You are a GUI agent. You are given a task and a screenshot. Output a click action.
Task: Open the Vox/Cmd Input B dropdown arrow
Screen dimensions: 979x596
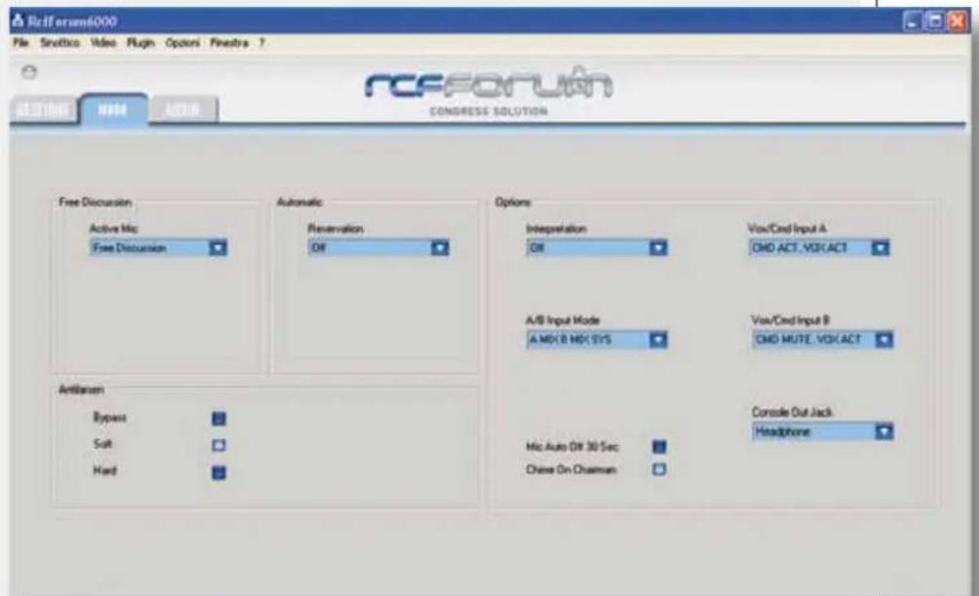tap(884, 340)
